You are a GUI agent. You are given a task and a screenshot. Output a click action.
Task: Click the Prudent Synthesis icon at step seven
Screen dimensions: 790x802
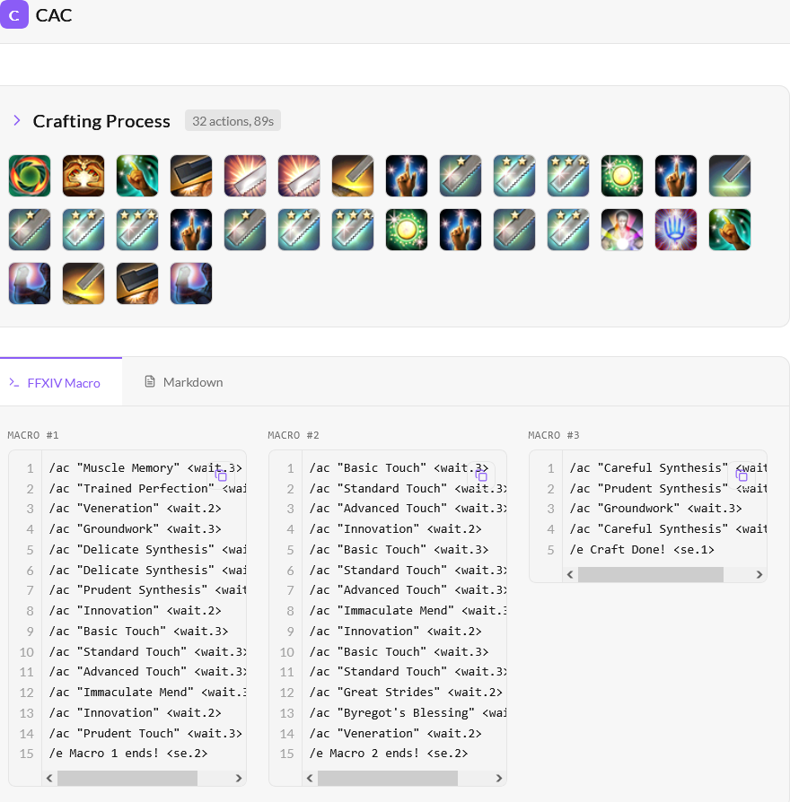point(353,176)
